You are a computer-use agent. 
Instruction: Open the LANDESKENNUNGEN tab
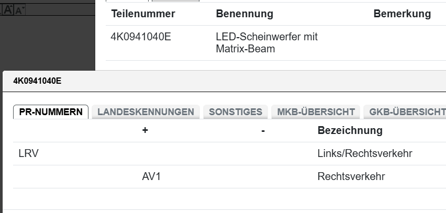tap(146, 111)
